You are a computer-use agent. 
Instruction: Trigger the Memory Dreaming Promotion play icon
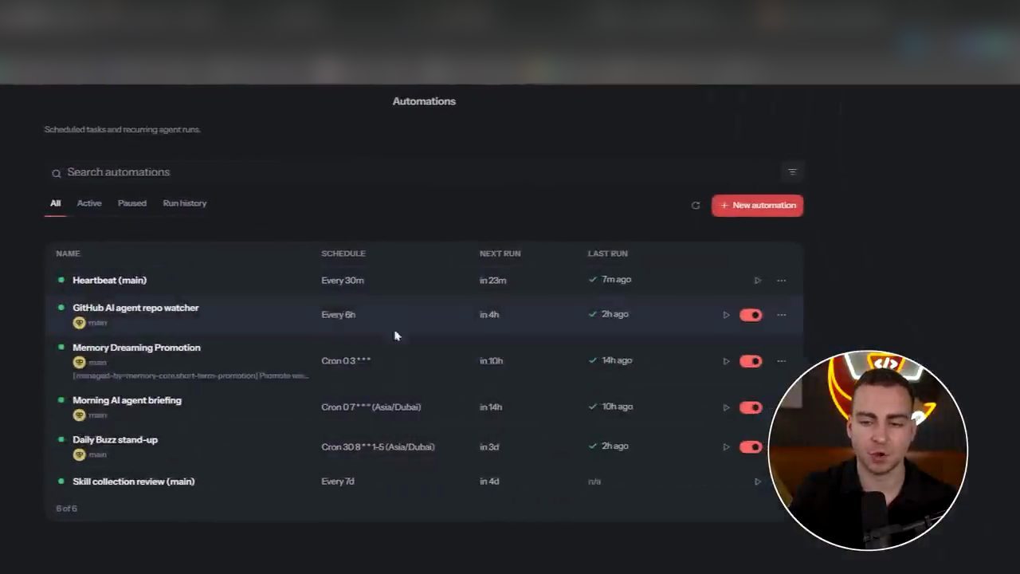726,361
